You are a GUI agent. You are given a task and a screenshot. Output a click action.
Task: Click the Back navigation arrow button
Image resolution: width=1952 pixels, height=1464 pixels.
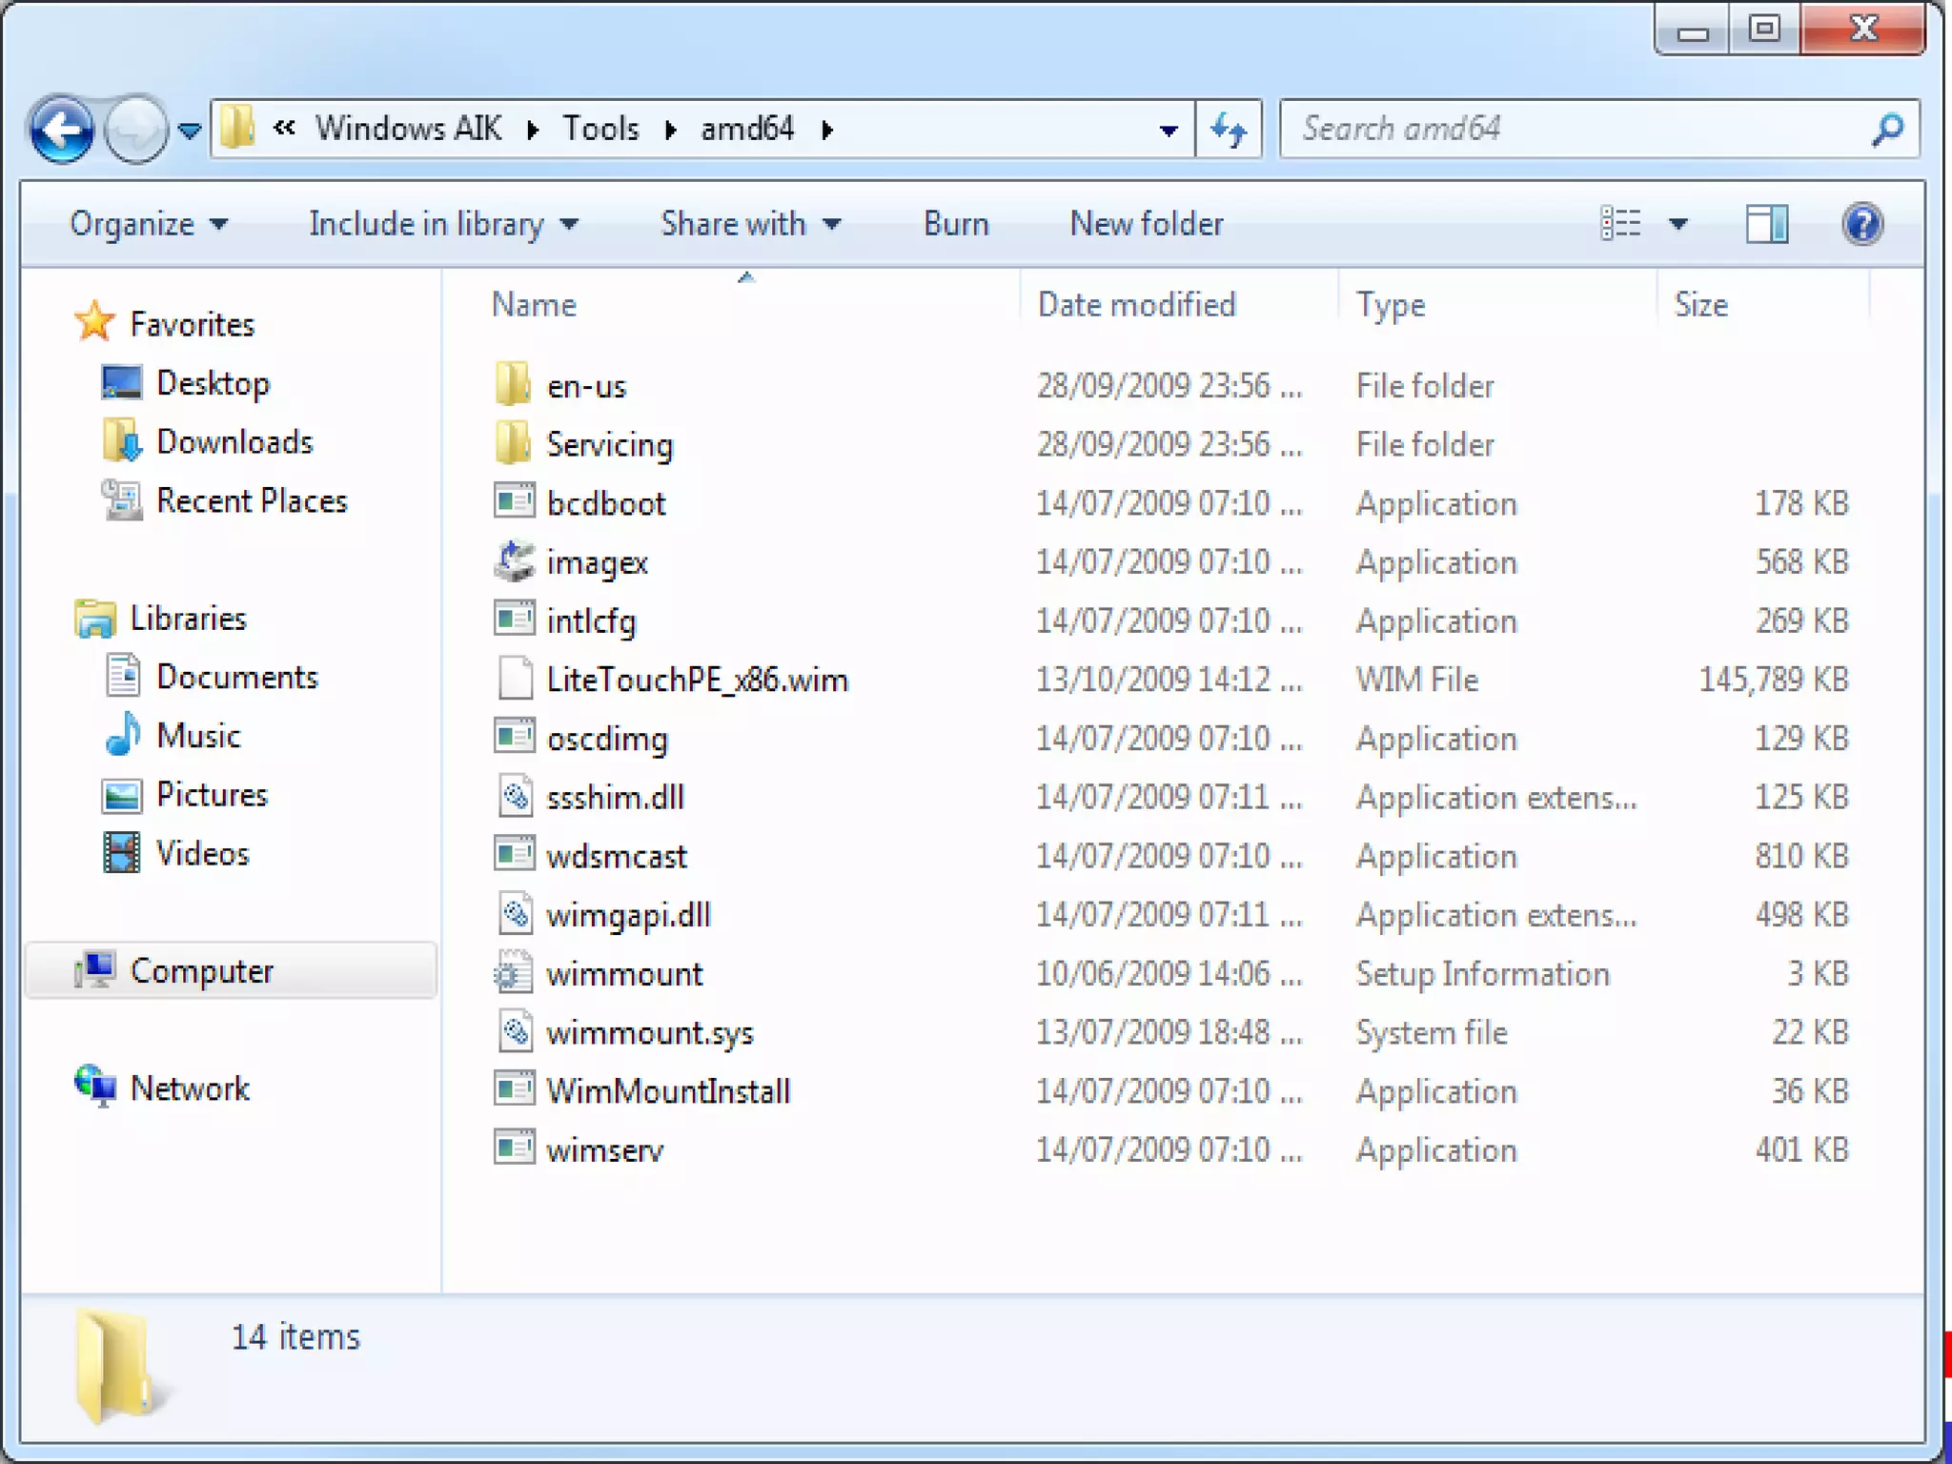pyautogui.click(x=62, y=129)
